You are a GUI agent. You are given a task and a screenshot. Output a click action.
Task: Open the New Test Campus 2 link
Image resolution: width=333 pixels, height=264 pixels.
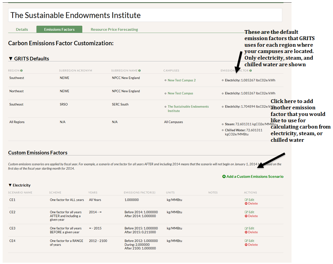point(181,80)
